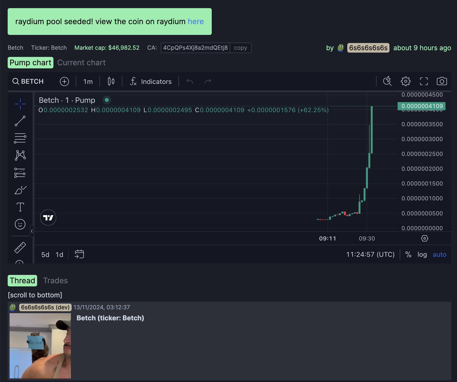Open the Betch coin thumbnail image
This screenshot has height=382, width=457.
pyautogui.click(x=40, y=346)
